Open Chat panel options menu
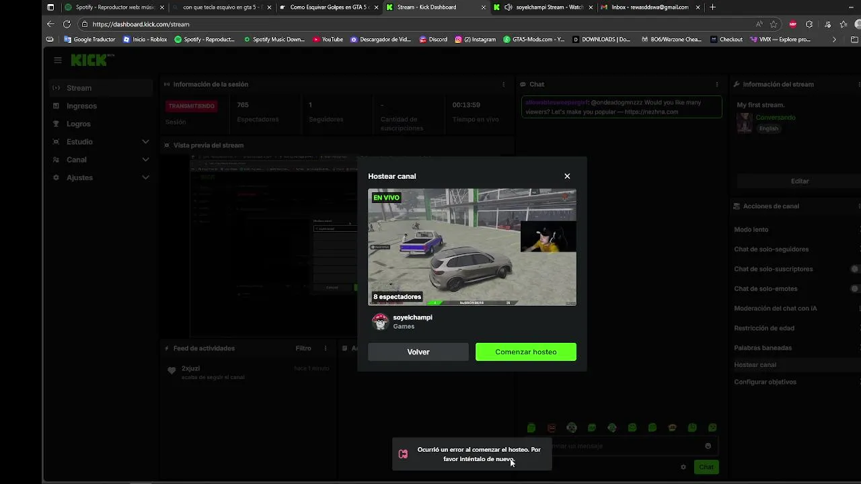 point(717,85)
